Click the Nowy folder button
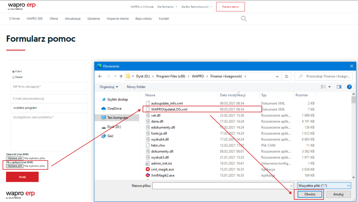The image size is (358, 202). click(136, 87)
